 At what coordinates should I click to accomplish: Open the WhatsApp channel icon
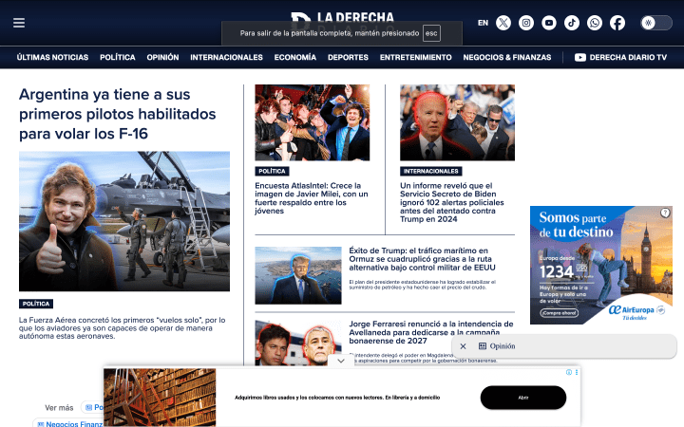[x=594, y=23]
